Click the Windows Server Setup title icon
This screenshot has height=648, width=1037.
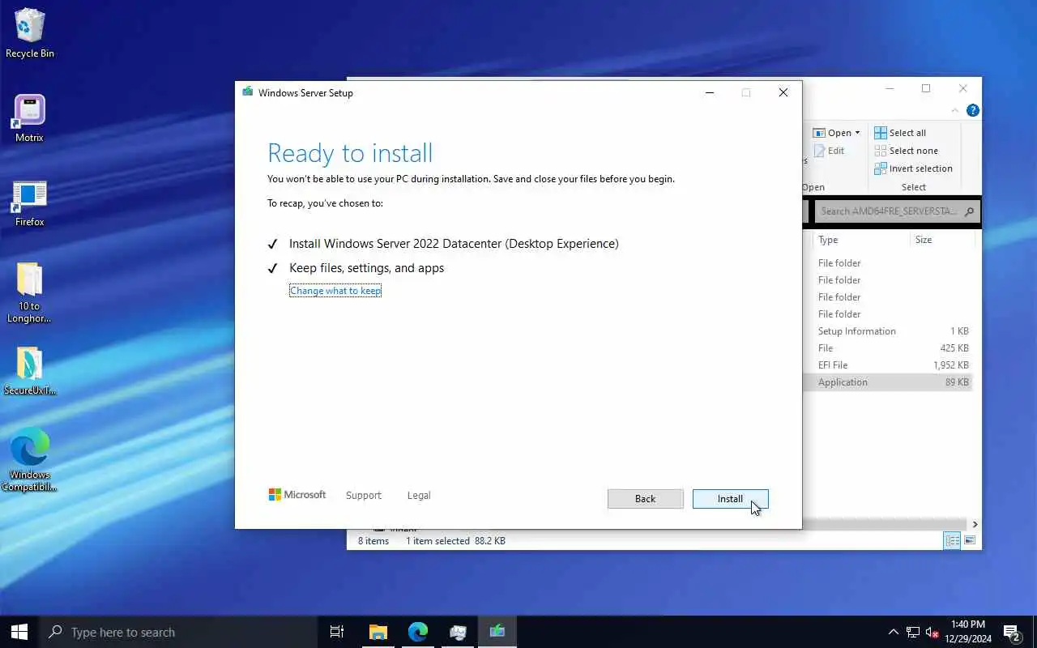click(x=248, y=92)
